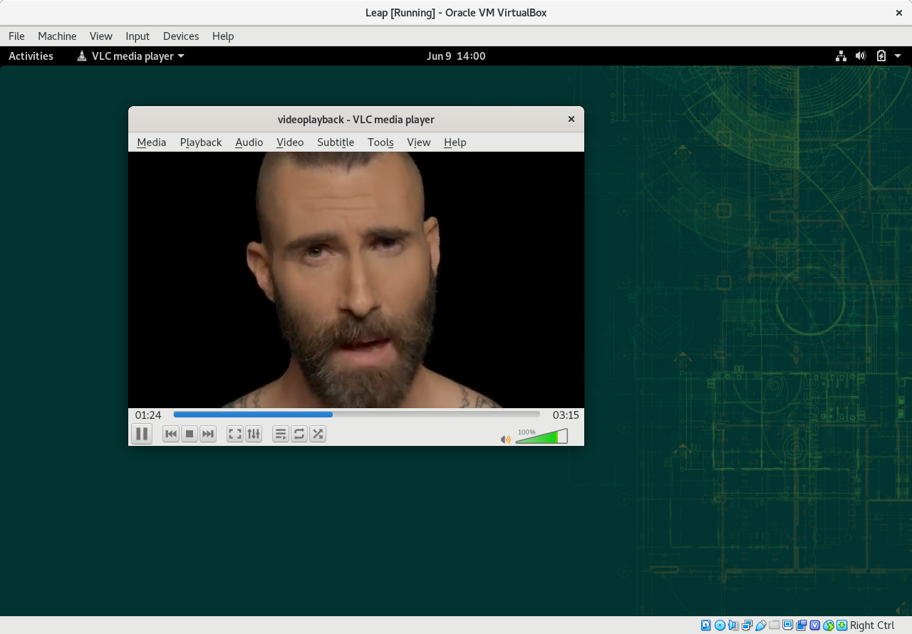Open the Subtitle menu
This screenshot has height=634, width=912.
pyautogui.click(x=336, y=142)
